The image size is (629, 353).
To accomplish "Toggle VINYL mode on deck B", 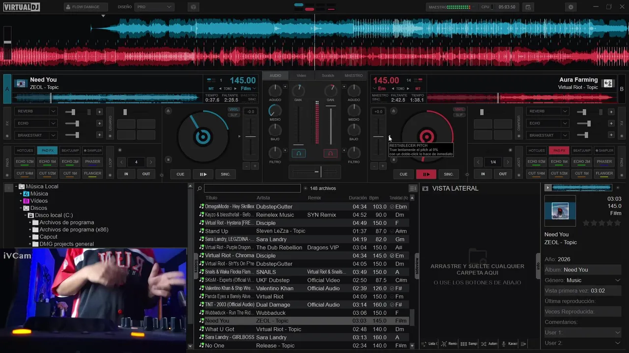I will 459,109.
